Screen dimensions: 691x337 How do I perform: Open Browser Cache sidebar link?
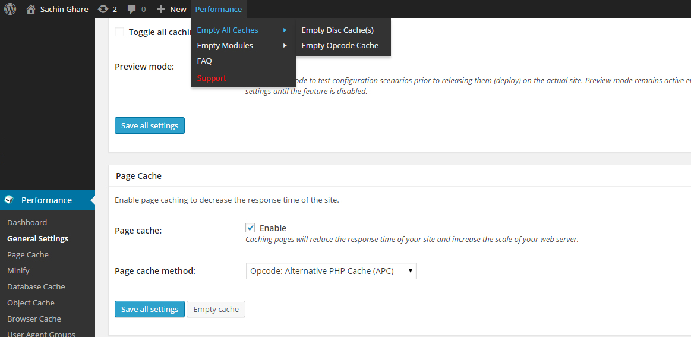point(34,319)
